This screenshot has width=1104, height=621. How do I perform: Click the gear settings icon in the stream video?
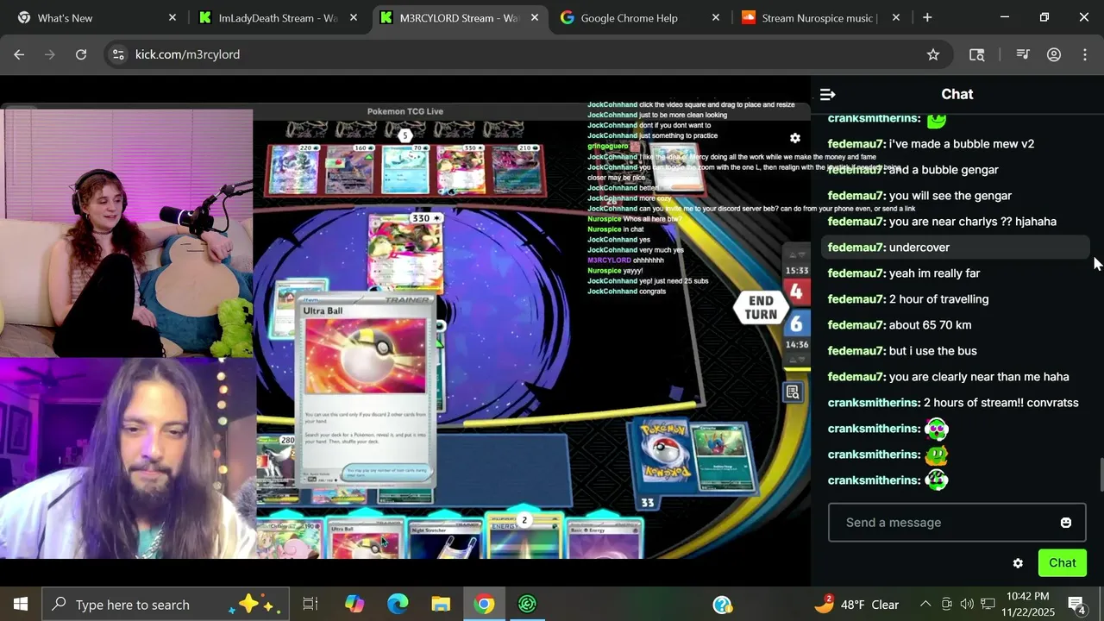pyautogui.click(x=795, y=138)
